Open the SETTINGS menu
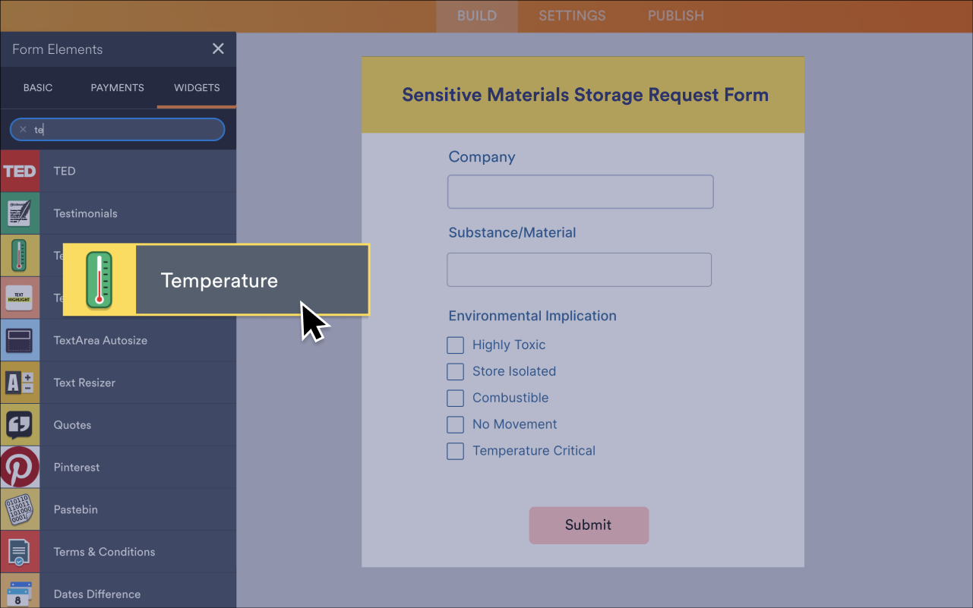Image resolution: width=973 pixels, height=608 pixels. [571, 15]
